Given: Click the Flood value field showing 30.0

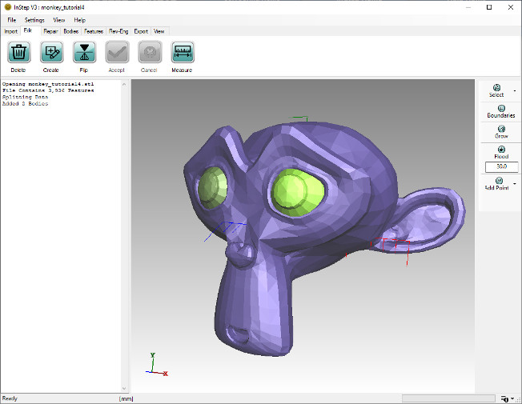Looking at the screenshot, I should pyautogui.click(x=500, y=167).
